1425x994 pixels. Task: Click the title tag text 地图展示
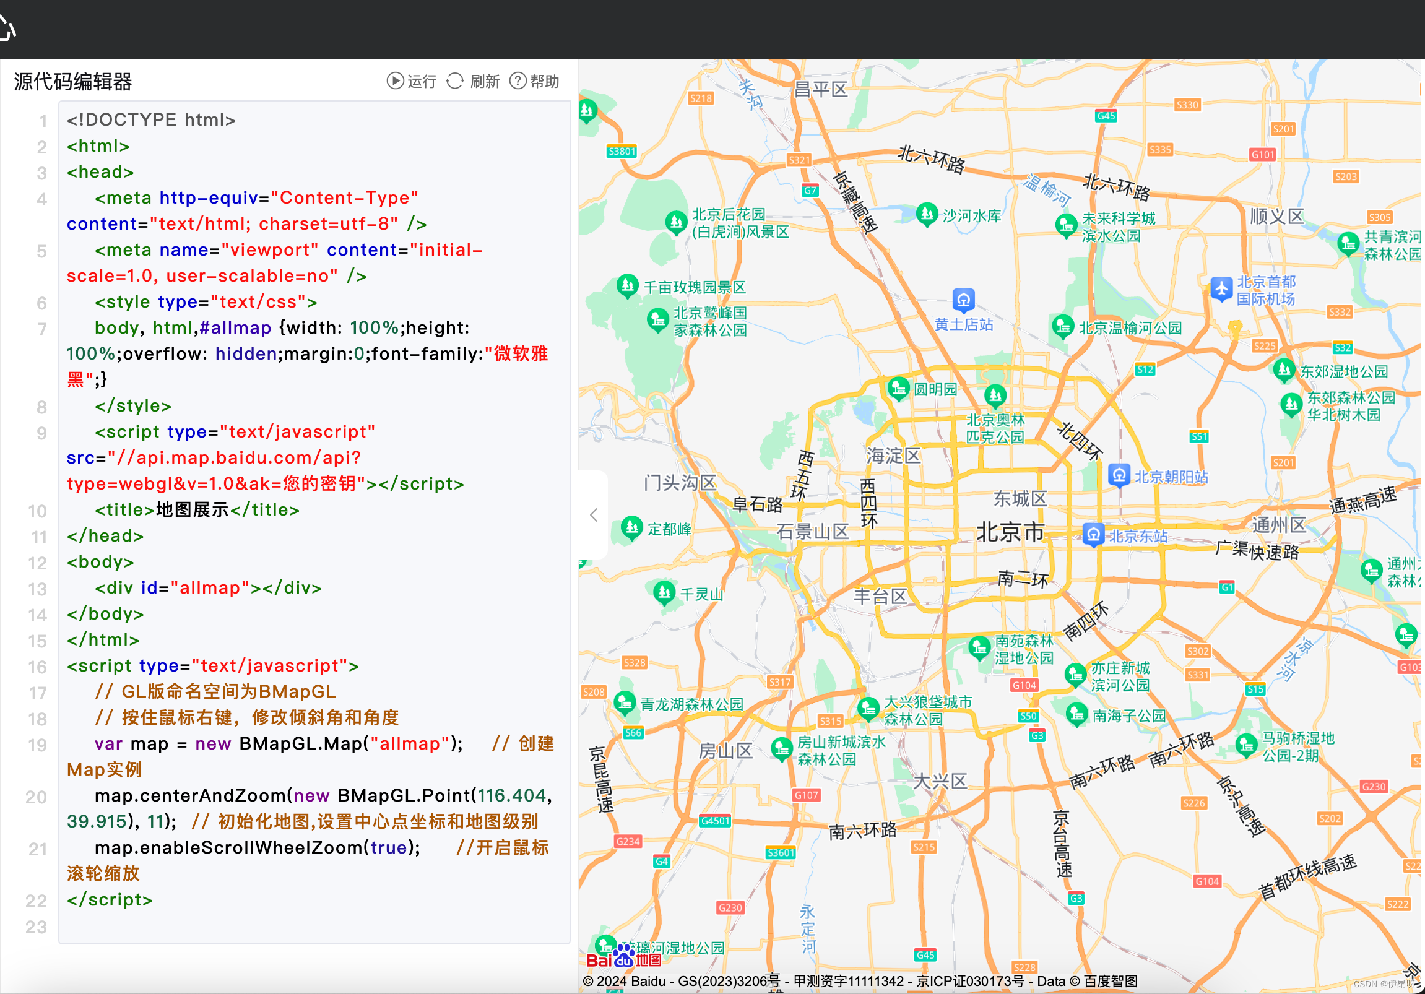[x=193, y=510]
